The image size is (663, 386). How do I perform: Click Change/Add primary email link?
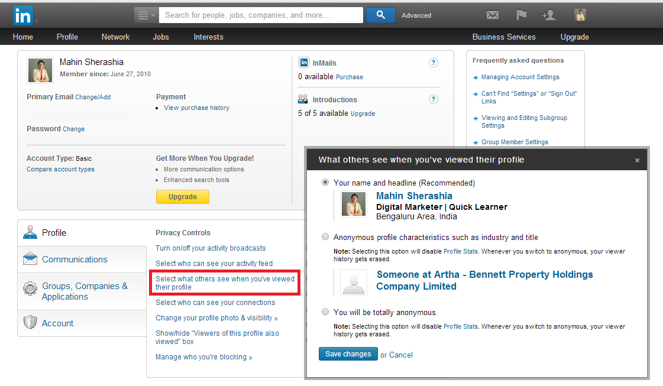93,98
